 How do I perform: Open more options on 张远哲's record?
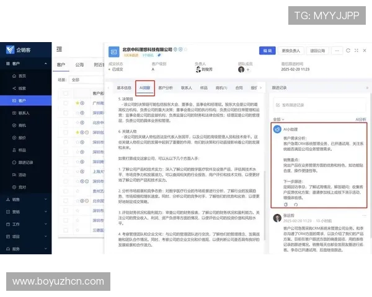pyautogui.click(x=364, y=215)
